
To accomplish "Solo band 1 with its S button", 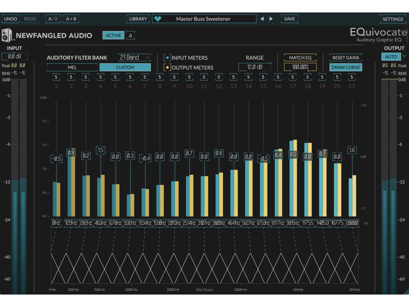I will pyautogui.click(x=56, y=76).
